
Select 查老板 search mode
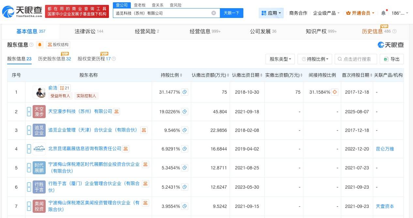point(140,5)
